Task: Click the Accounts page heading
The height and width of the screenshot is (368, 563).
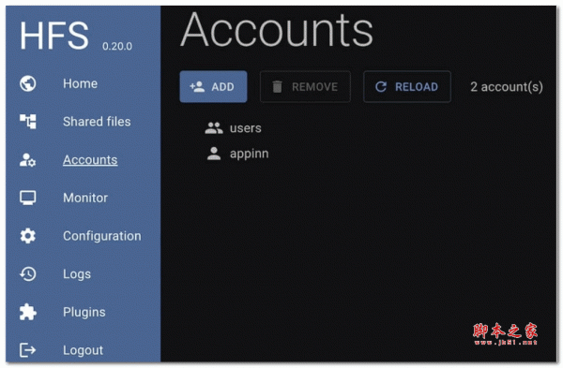Action: coord(277,29)
